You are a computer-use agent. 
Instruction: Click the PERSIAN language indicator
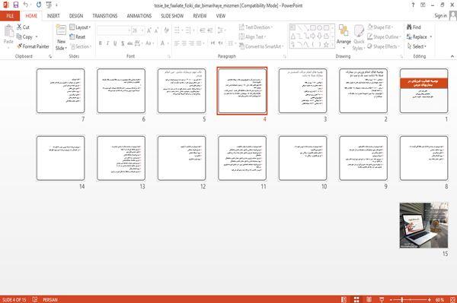(50, 299)
